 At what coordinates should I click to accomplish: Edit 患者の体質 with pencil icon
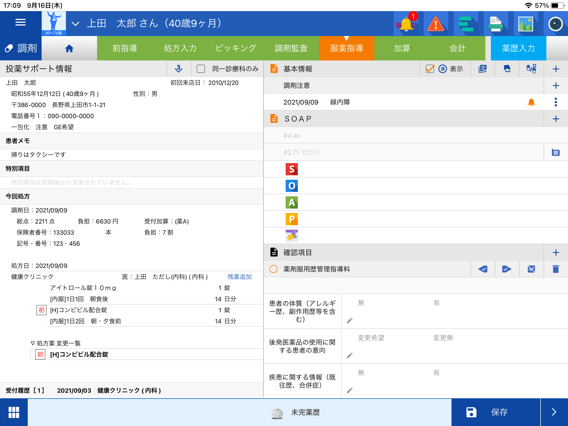pos(350,320)
